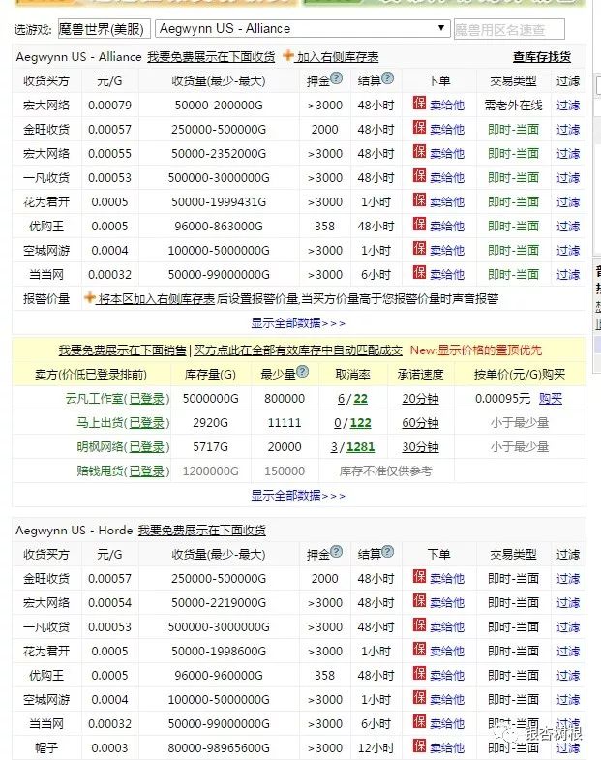Expand sellers list with 显示全部数据>>>
The width and height of the screenshot is (601, 760).
pos(298,496)
